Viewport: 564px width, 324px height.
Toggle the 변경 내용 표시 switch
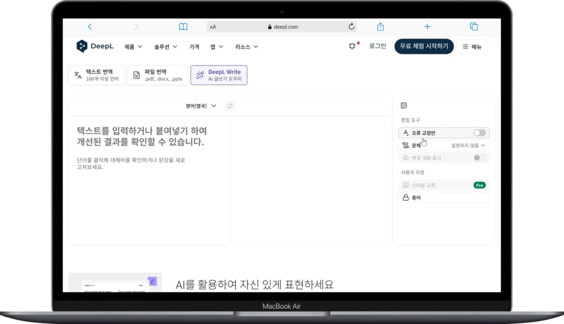pos(480,158)
